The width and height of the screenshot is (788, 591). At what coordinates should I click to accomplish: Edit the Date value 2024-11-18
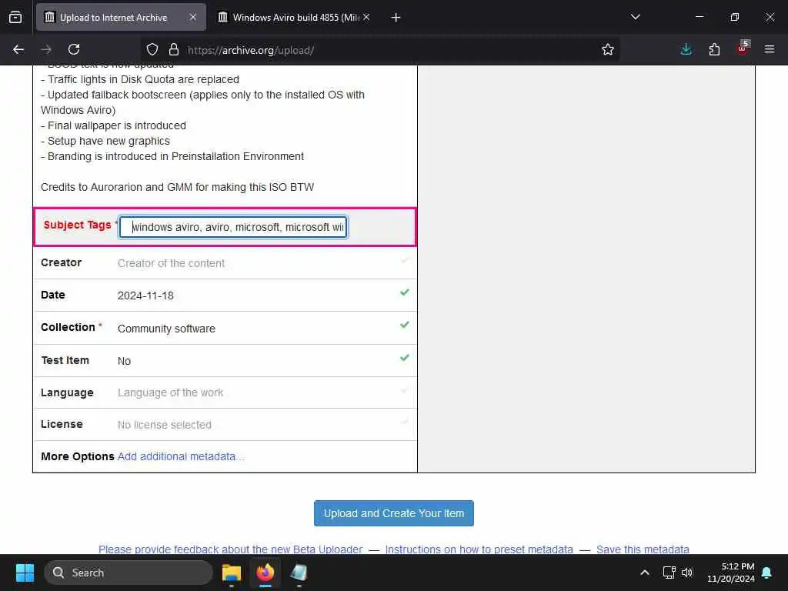145,295
